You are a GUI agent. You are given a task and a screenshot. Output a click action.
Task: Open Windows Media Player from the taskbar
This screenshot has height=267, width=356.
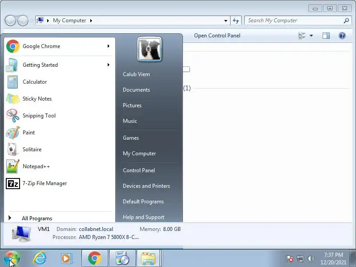tap(66, 259)
